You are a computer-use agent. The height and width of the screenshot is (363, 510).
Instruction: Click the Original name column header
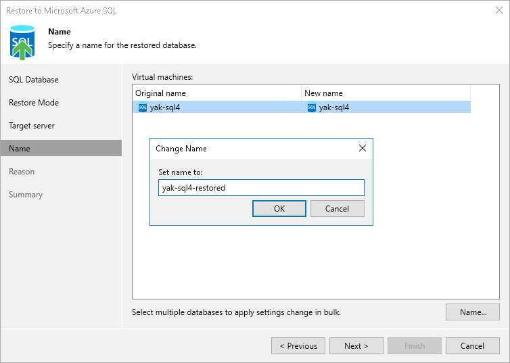point(217,93)
